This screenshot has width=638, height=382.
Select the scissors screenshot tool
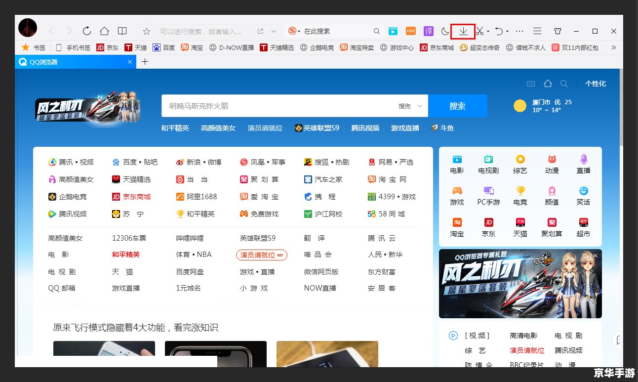tap(479, 31)
